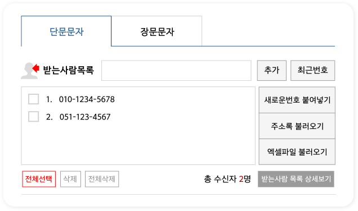Open the 장문문자 tab

157,31
